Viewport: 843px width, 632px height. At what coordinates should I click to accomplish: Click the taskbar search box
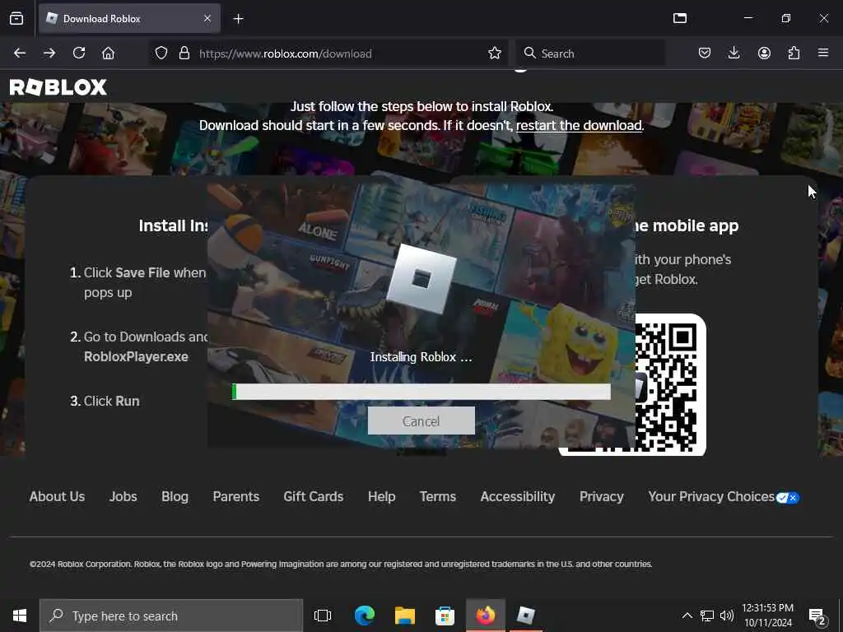(171, 616)
